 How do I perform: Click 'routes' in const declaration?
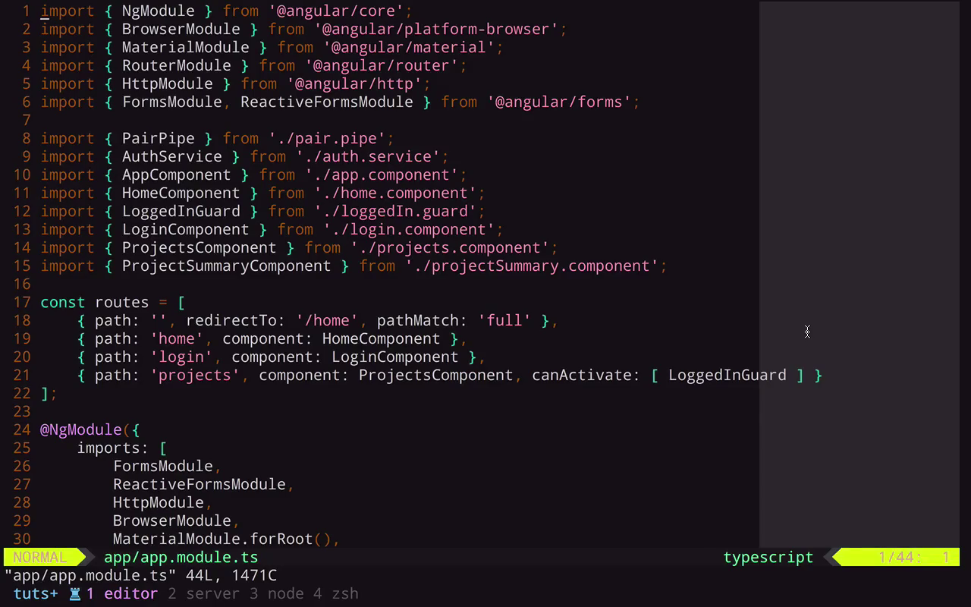tap(122, 302)
